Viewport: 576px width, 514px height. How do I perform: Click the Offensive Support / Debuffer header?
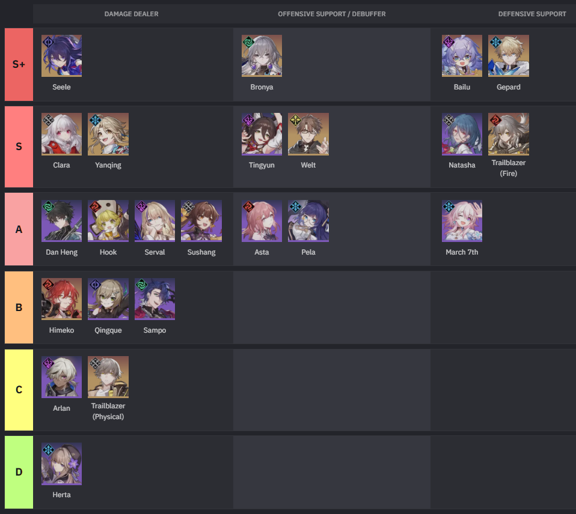(332, 14)
